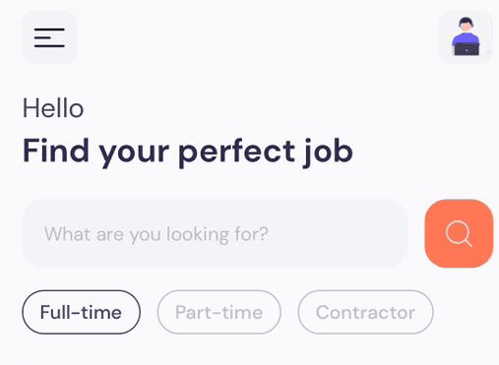The height and width of the screenshot is (365, 499).
Task: Expand the side navigation drawer
Action: pos(49,37)
